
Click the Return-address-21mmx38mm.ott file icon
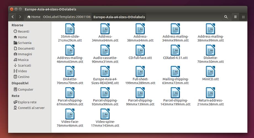210,93
